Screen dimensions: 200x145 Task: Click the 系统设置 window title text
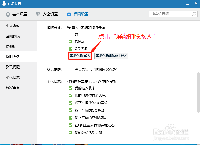[x=14, y=3]
